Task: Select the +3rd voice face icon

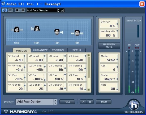Action: [x=17, y=30]
